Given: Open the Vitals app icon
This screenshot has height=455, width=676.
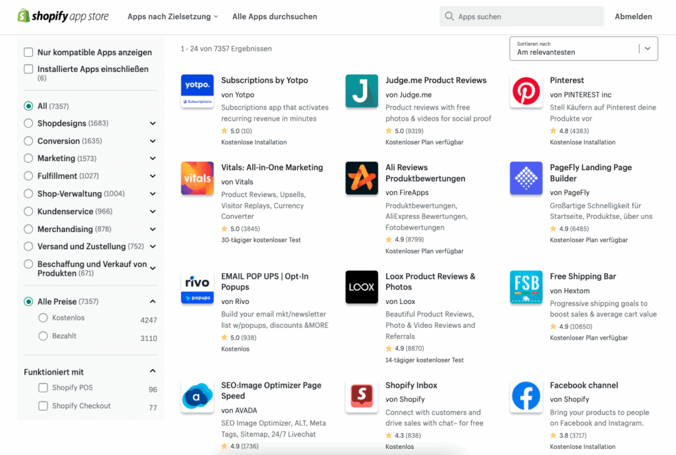Looking at the screenshot, I should [x=197, y=178].
